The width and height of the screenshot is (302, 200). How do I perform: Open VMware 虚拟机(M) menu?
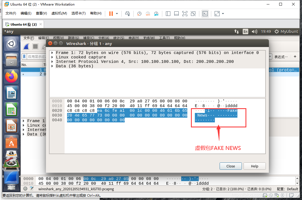click(x=59, y=13)
